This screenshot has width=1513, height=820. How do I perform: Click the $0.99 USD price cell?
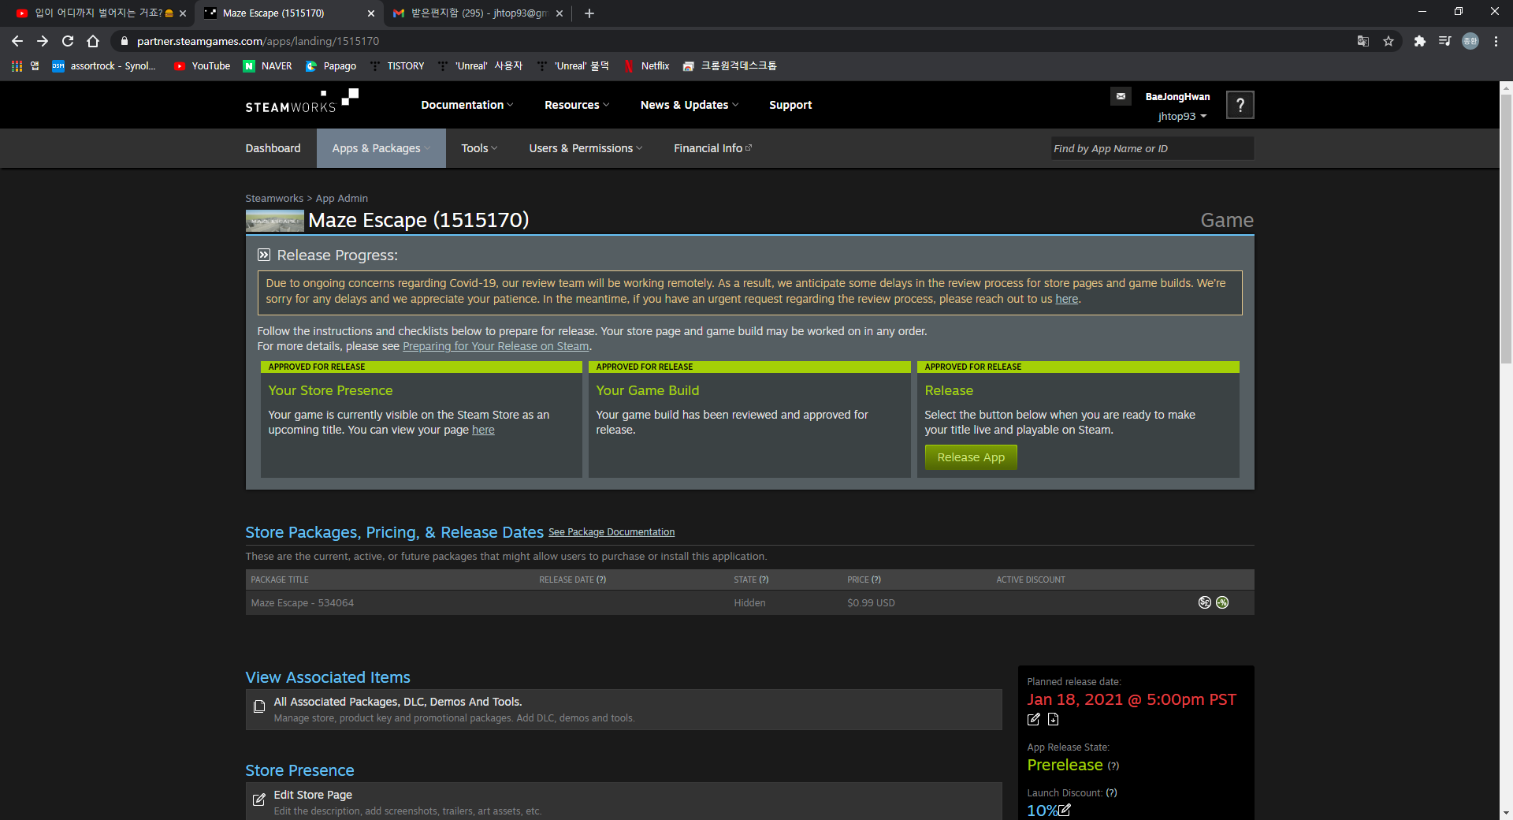[871, 602]
